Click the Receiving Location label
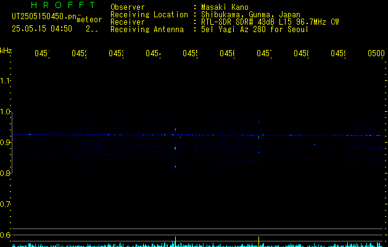Viewport: 388px width, 247px height. [149, 15]
